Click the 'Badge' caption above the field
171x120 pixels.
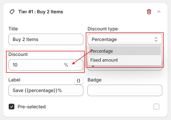[x=94, y=80]
